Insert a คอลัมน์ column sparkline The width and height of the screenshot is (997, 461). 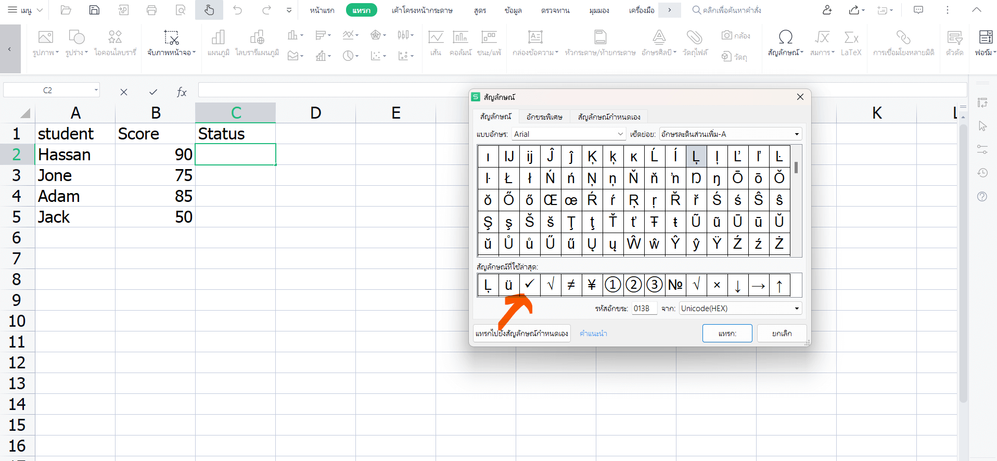point(461,43)
